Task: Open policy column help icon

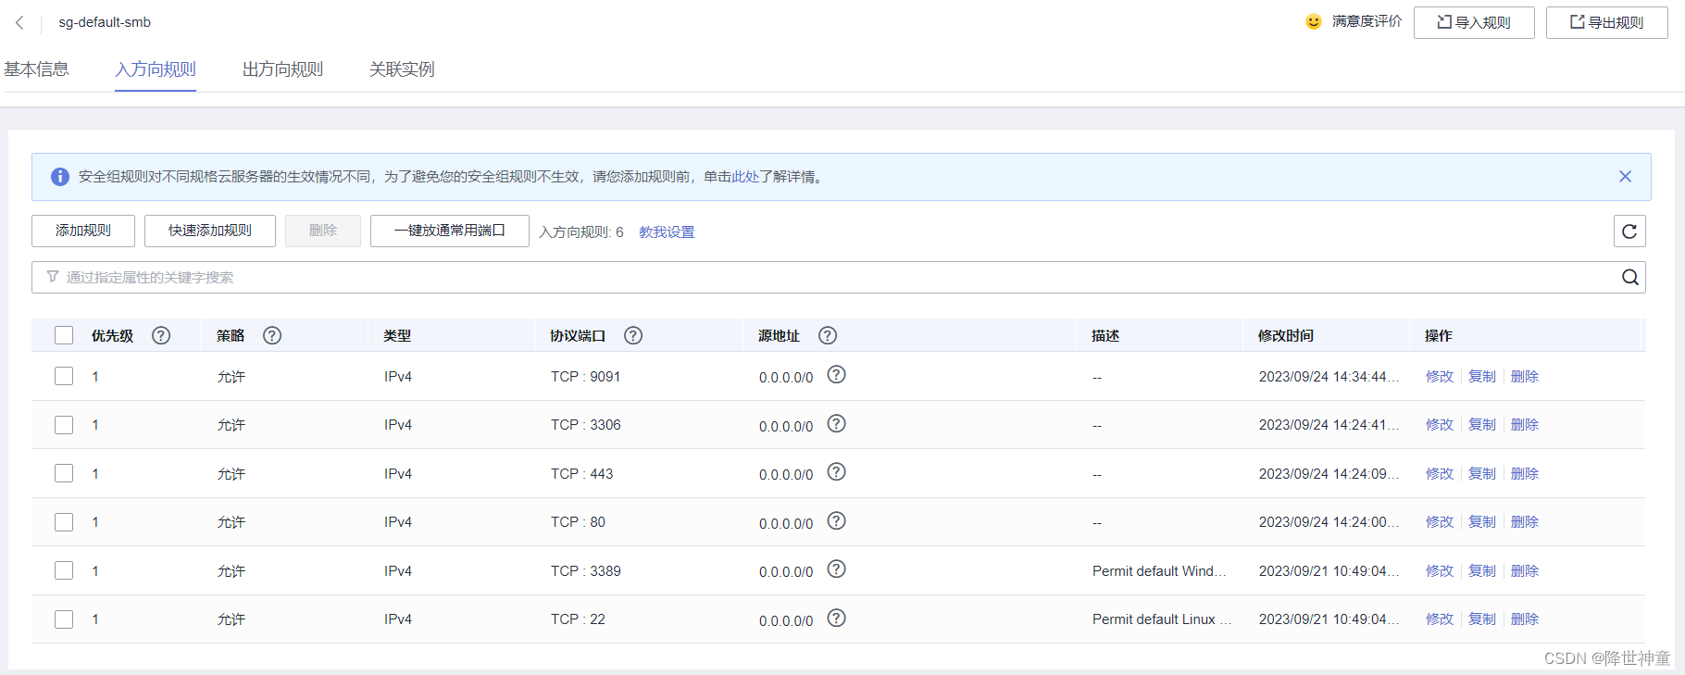Action: tap(272, 335)
